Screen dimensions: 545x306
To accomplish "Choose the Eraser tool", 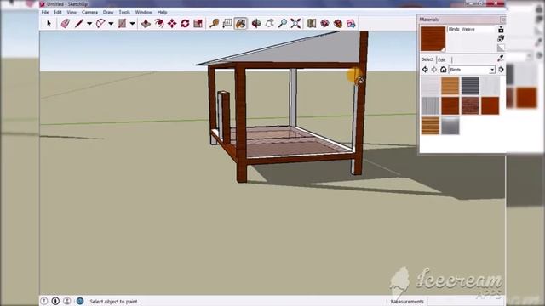I will (x=65, y=23).
